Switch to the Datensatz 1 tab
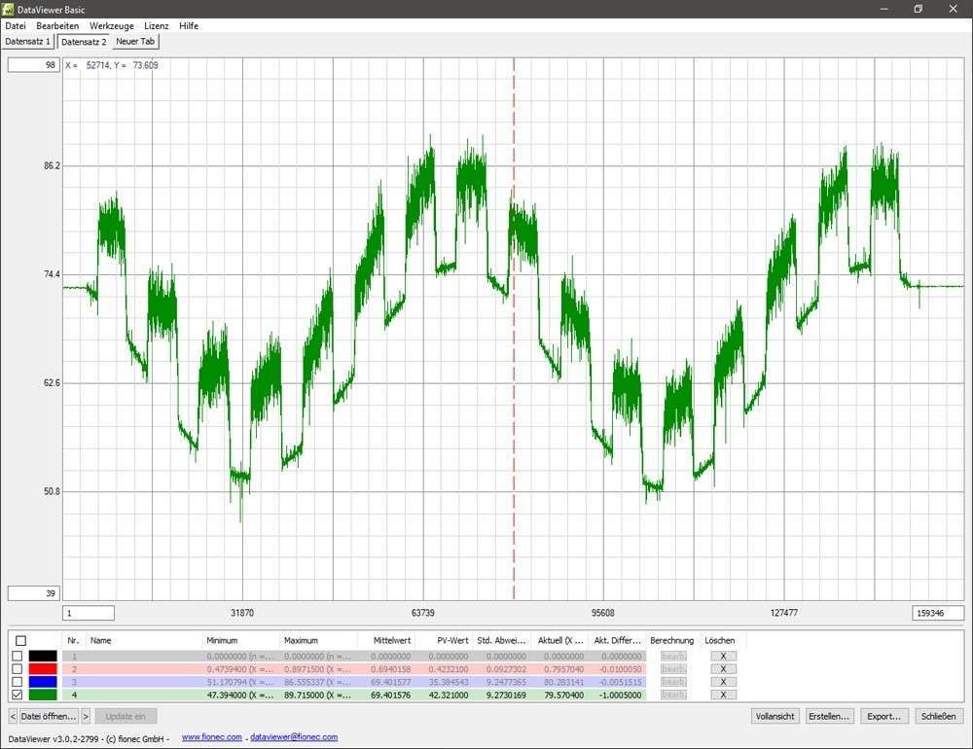973x749 pixels. click(27, 42)
